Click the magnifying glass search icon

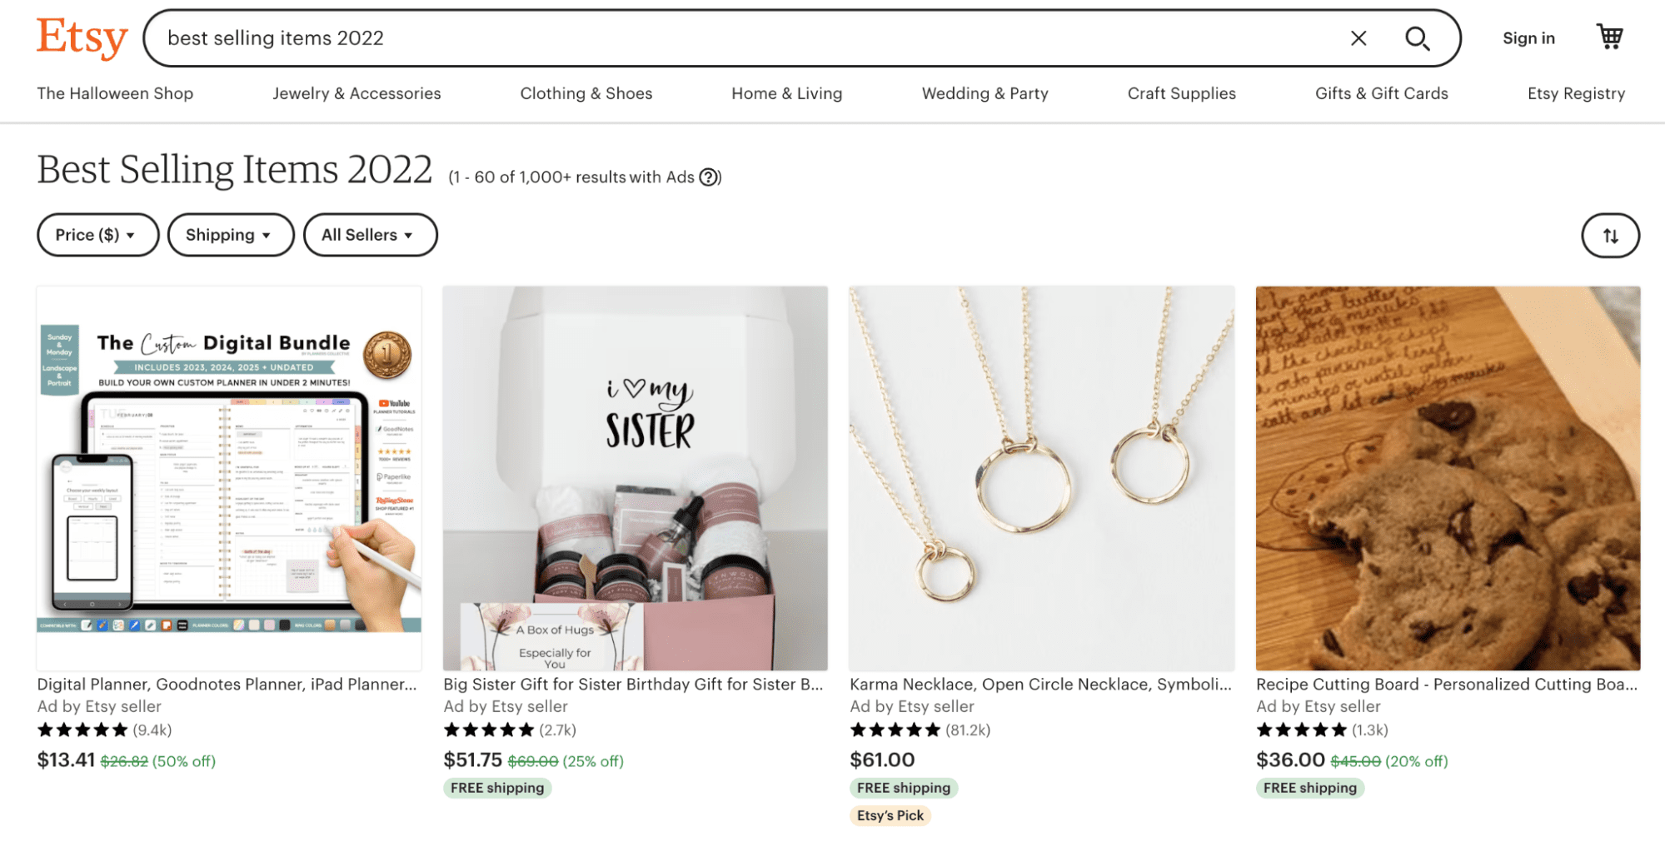(1416, 38)
